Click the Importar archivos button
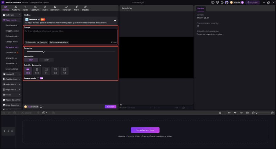The image size is (276, 149). [x=145, y=130]
